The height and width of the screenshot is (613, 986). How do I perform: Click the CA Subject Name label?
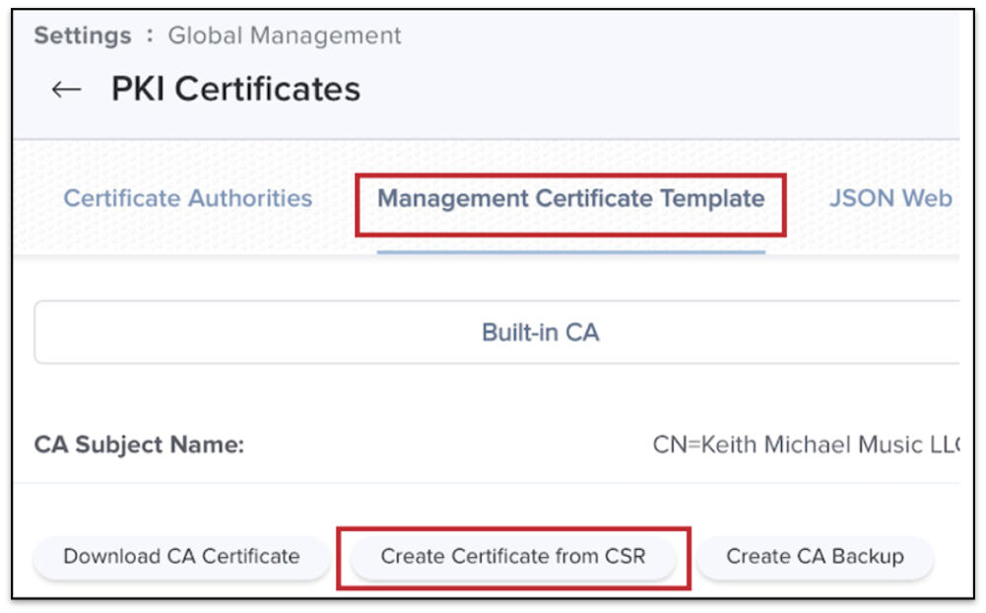(x=139, y=444)
